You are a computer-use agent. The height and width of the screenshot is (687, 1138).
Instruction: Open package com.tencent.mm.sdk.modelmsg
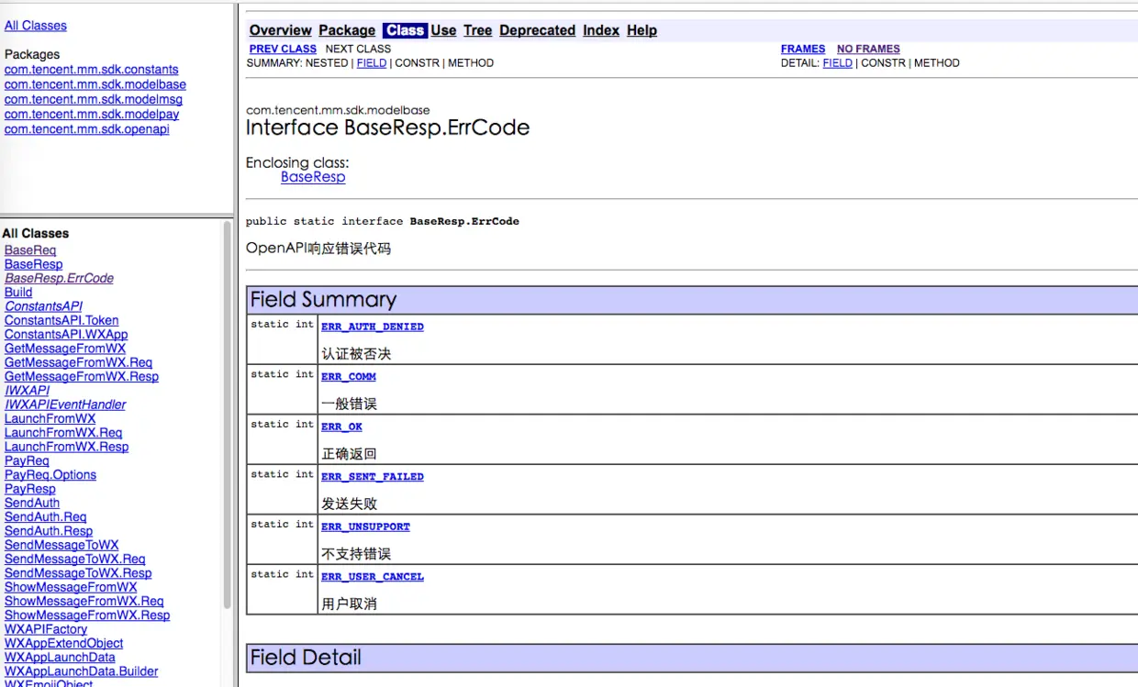(94, 99)
